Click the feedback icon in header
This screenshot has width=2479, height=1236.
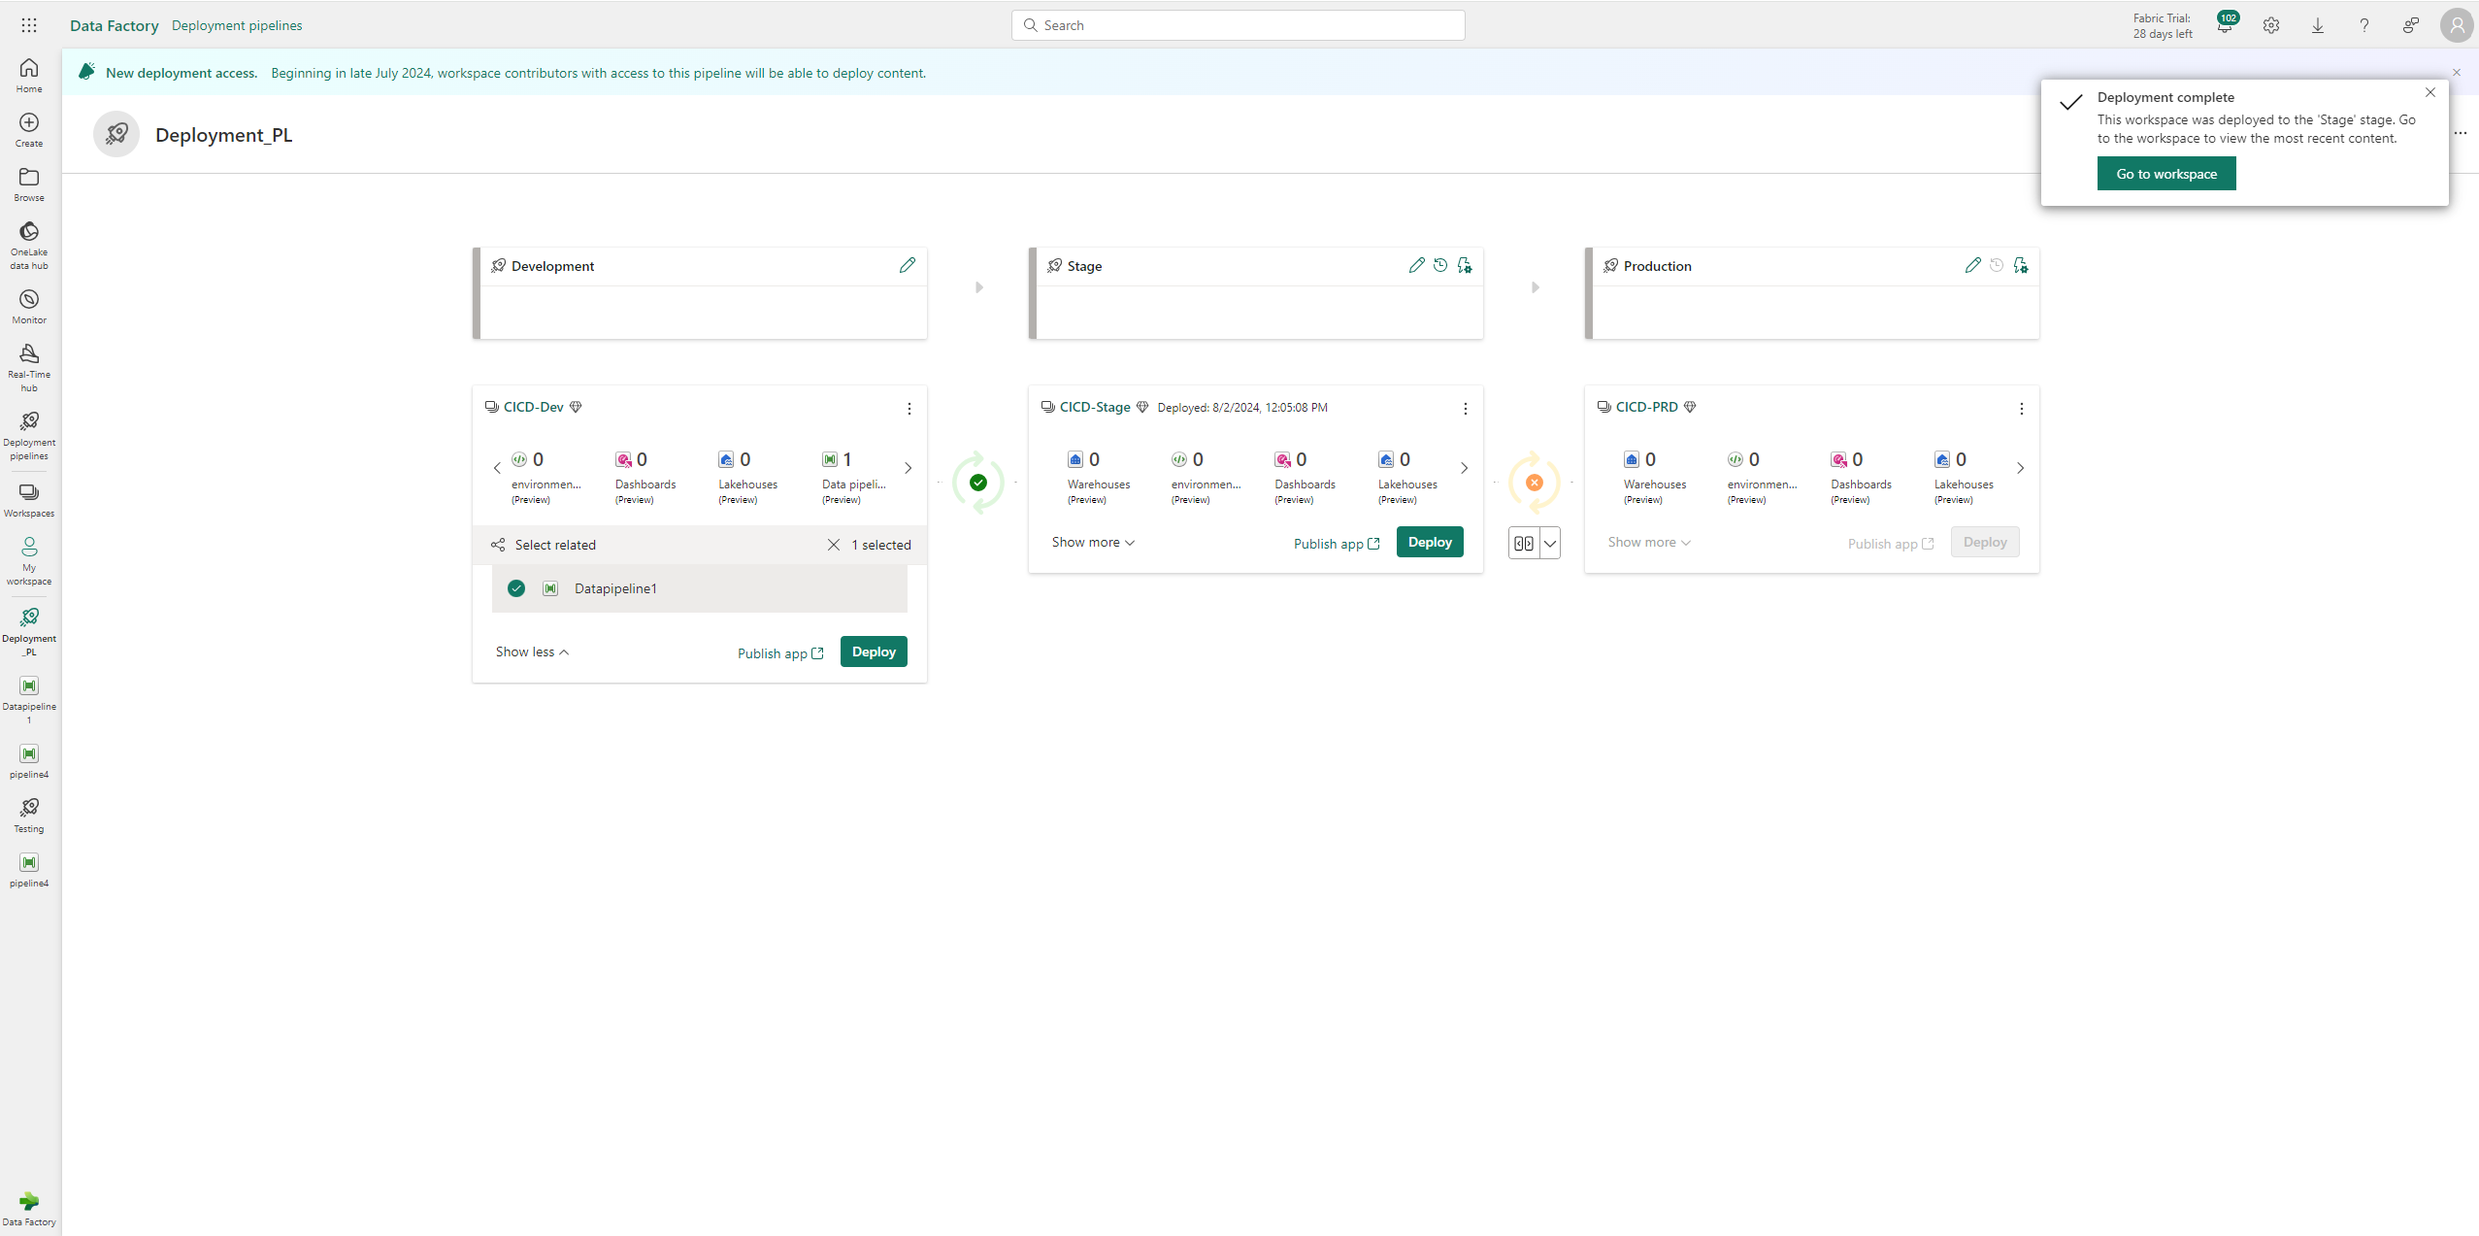pyautogui.click(x=2411, y=25)
